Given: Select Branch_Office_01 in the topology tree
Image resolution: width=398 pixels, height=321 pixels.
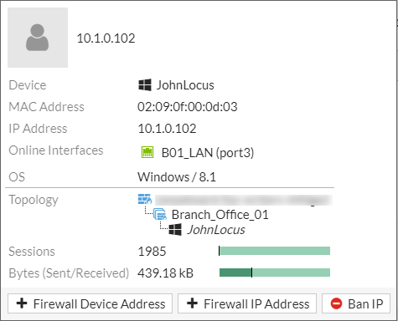Looking at the screenshot, I should point(220,215).
